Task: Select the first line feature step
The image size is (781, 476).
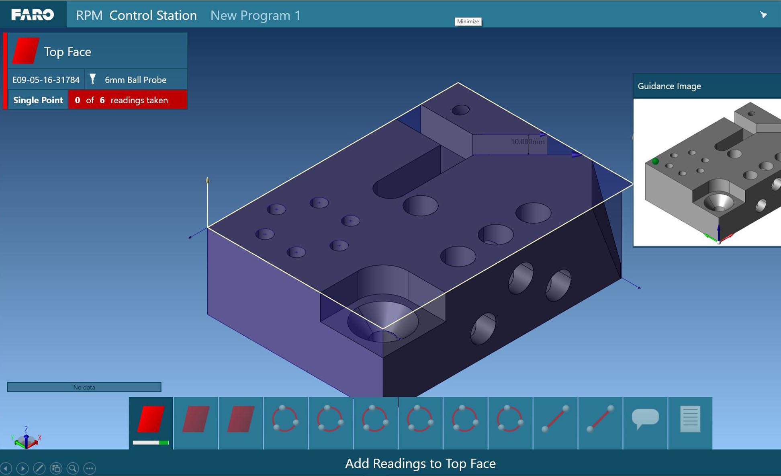Action: pos(556,423)
